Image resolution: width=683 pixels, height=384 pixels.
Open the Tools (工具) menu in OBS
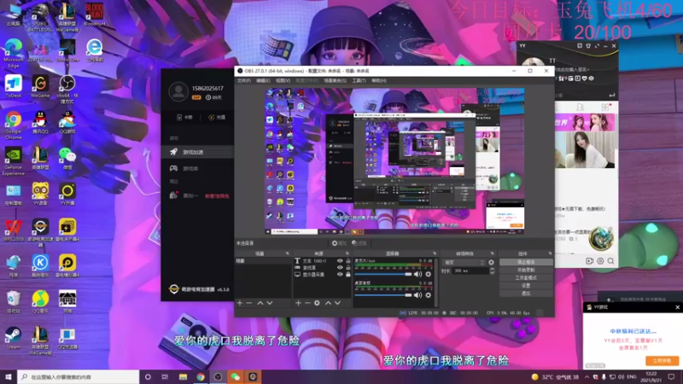(x=359, y=80)
